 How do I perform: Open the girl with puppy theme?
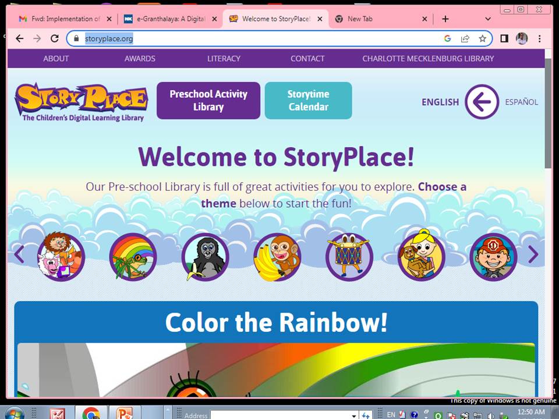pos(421,257)
